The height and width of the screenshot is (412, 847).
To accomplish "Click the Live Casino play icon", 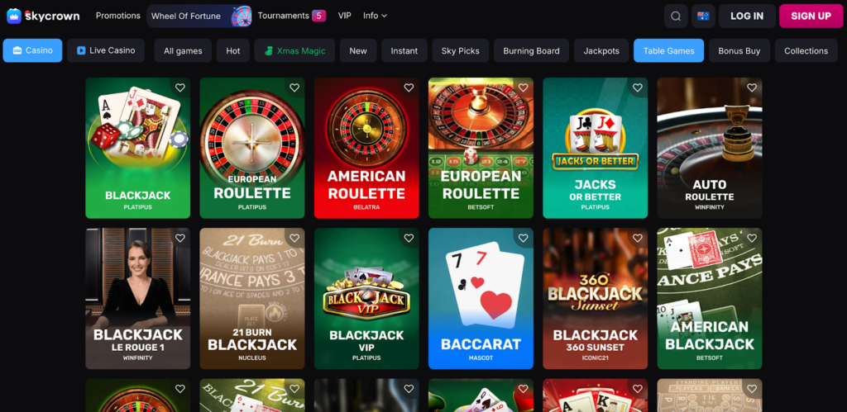I will (81, 50).
